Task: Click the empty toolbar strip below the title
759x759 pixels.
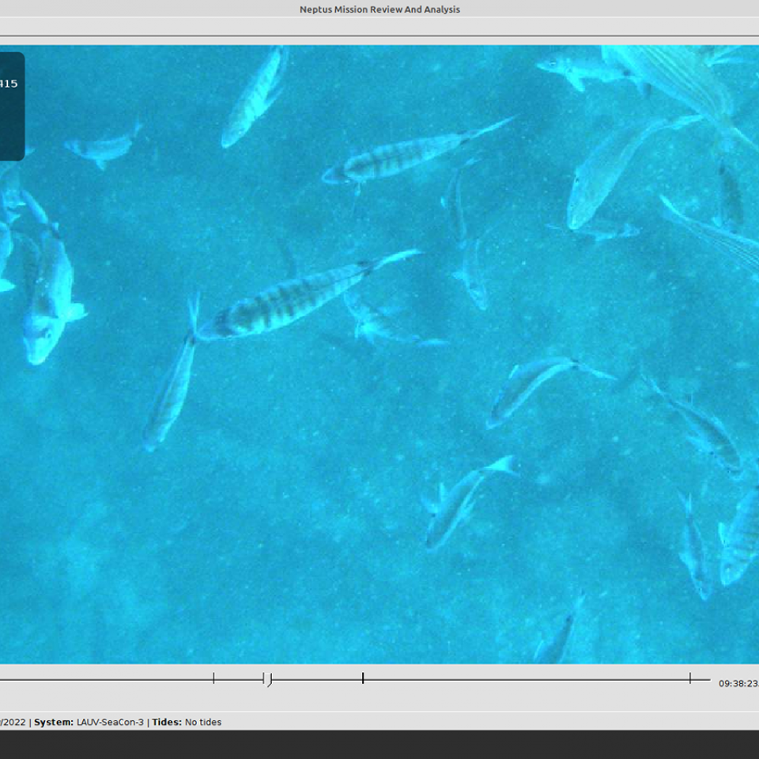Action: (379, 27)
